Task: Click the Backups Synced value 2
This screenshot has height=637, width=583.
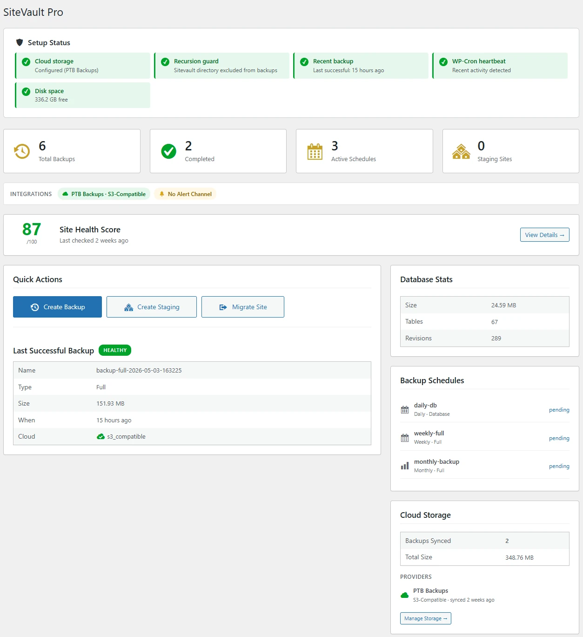Action: 507,541
